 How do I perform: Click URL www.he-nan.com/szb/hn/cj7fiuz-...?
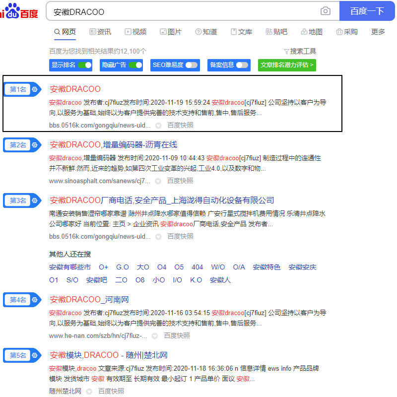[98, 336]
